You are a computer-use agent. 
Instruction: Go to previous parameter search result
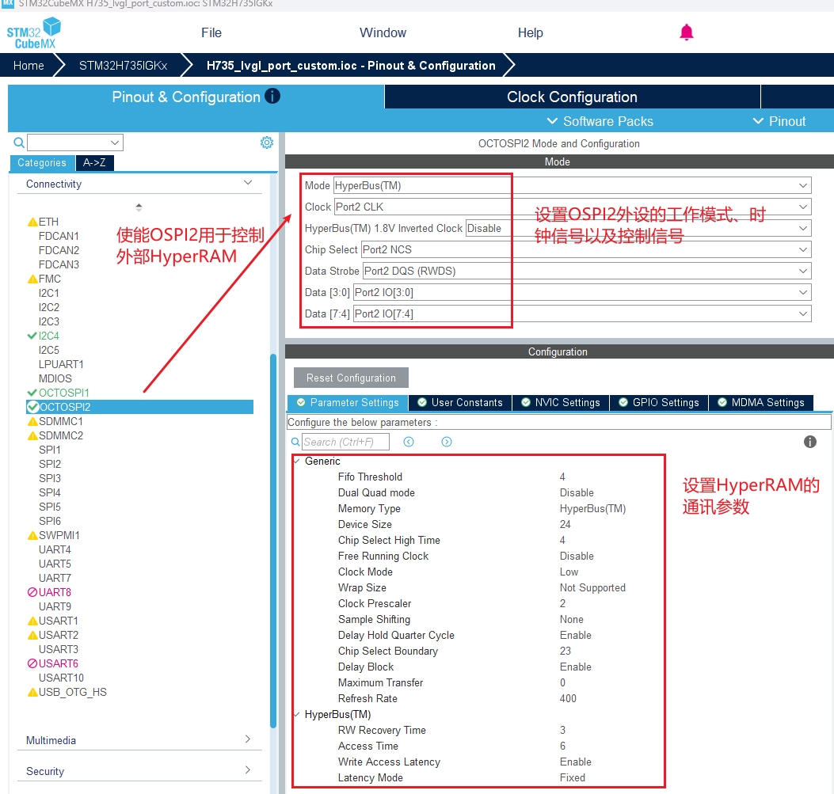(409, 442)
